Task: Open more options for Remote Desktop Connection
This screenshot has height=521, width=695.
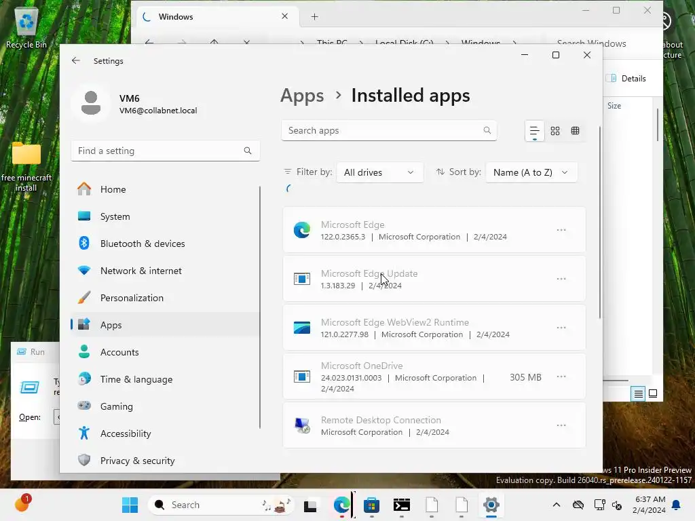Action: pyautogui.click(x=561, y=425)
